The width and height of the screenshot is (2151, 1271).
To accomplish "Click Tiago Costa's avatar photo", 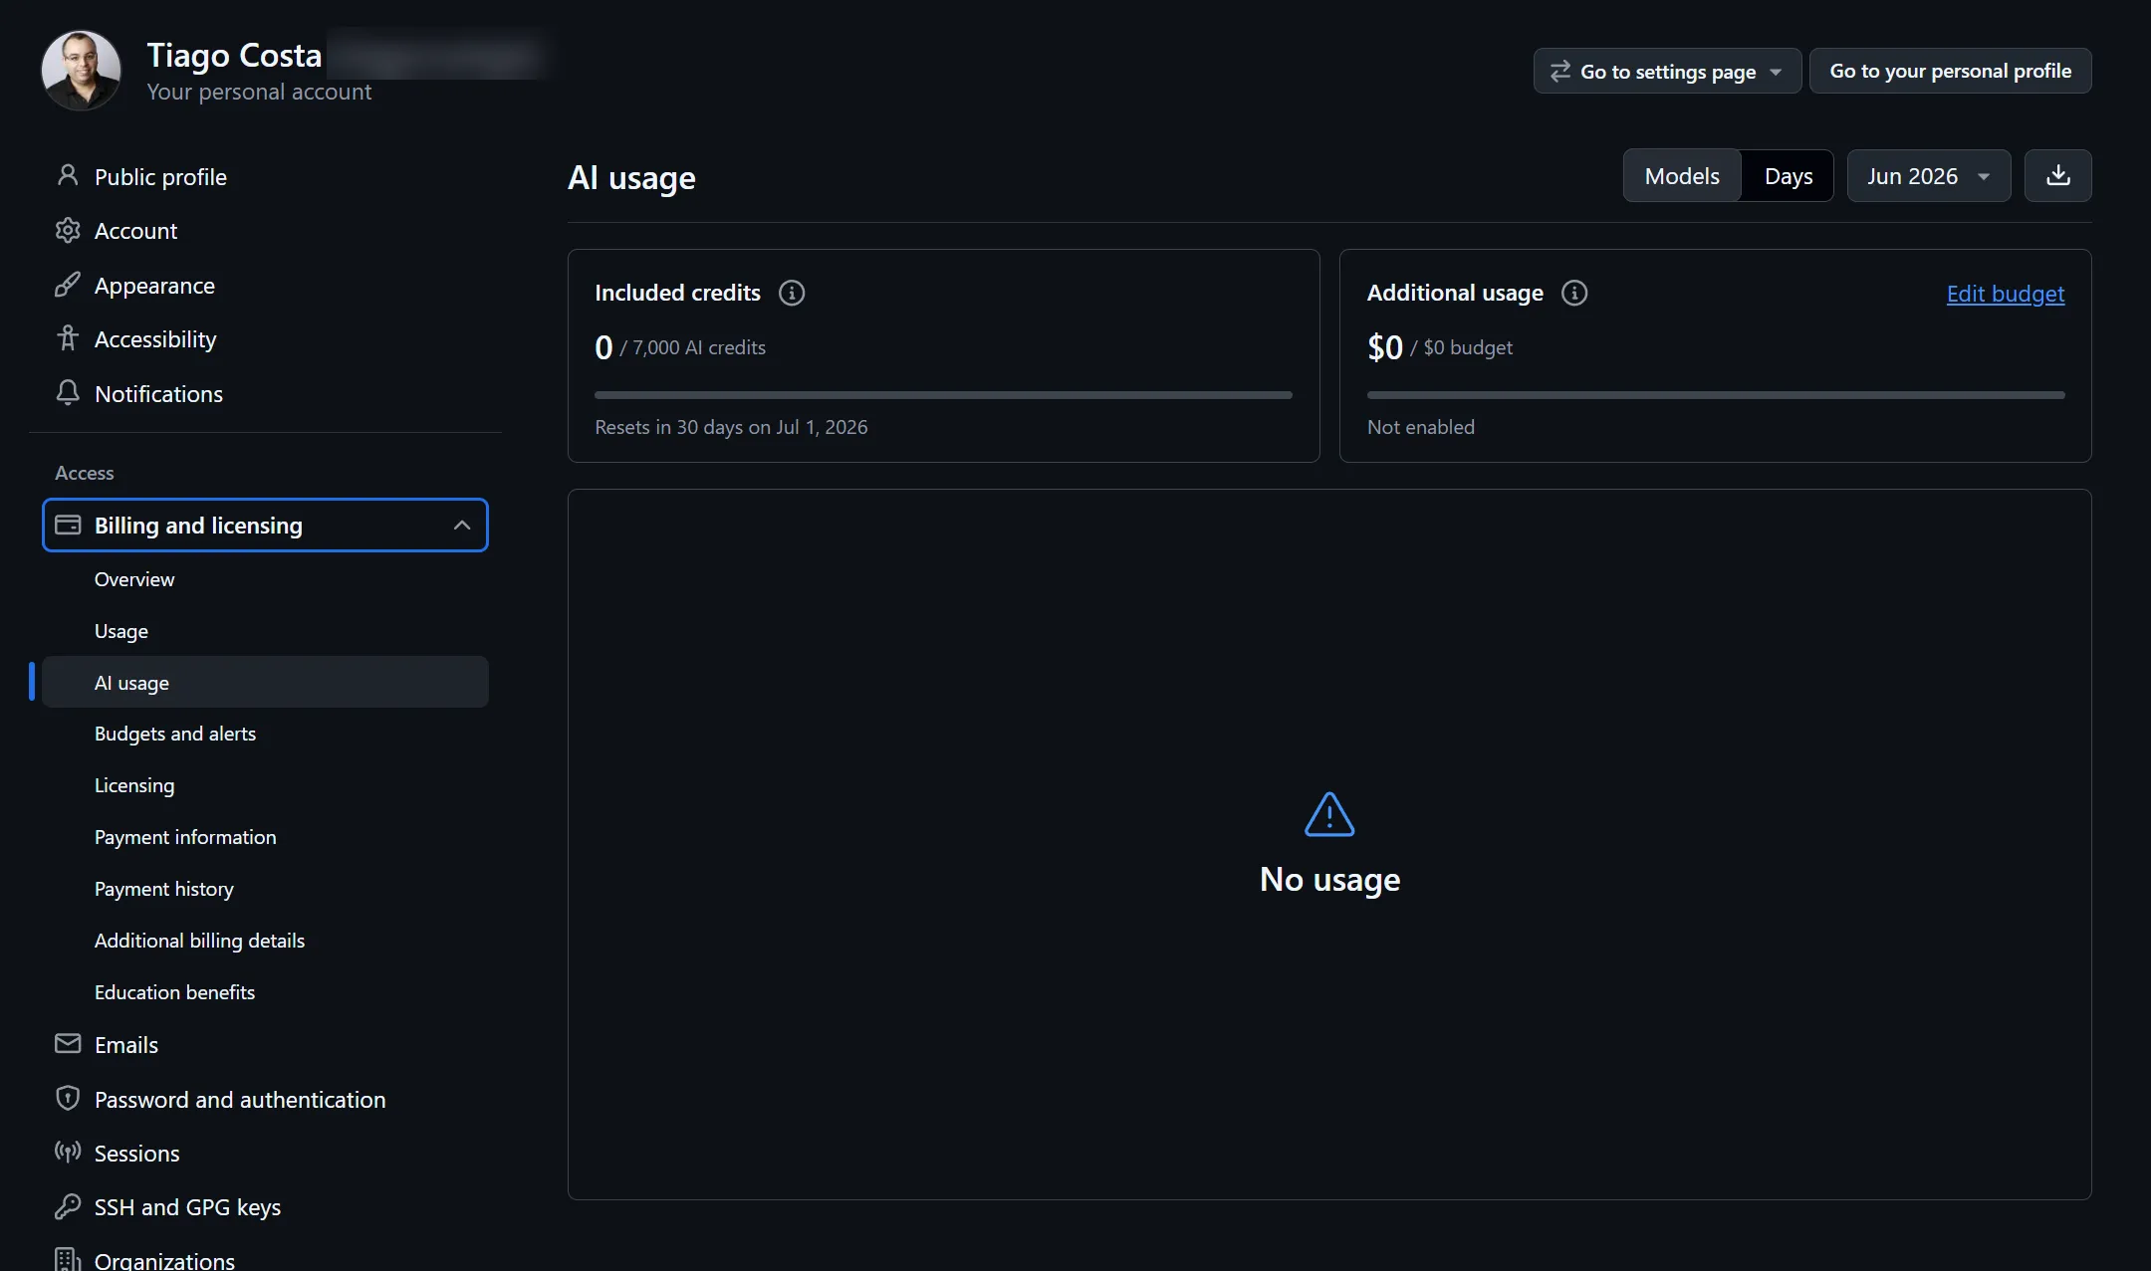I will point(81,70).
